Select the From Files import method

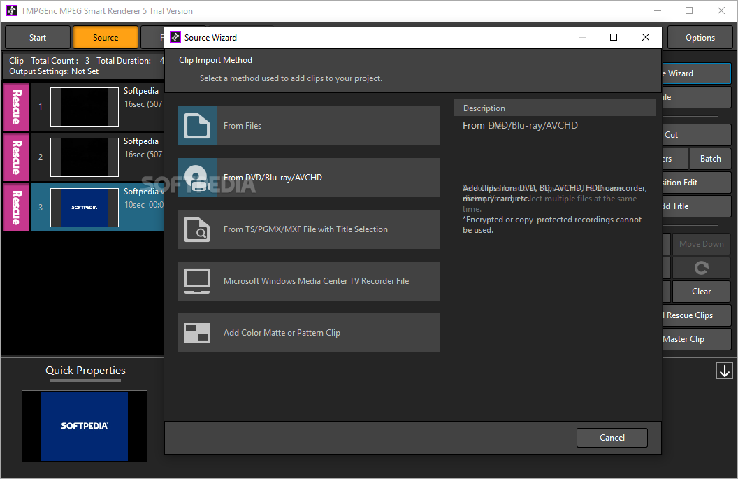[309, 126]
